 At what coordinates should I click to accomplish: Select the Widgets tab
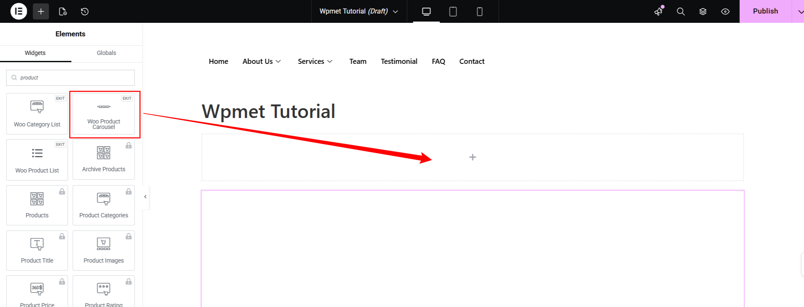tap(35, 53)
